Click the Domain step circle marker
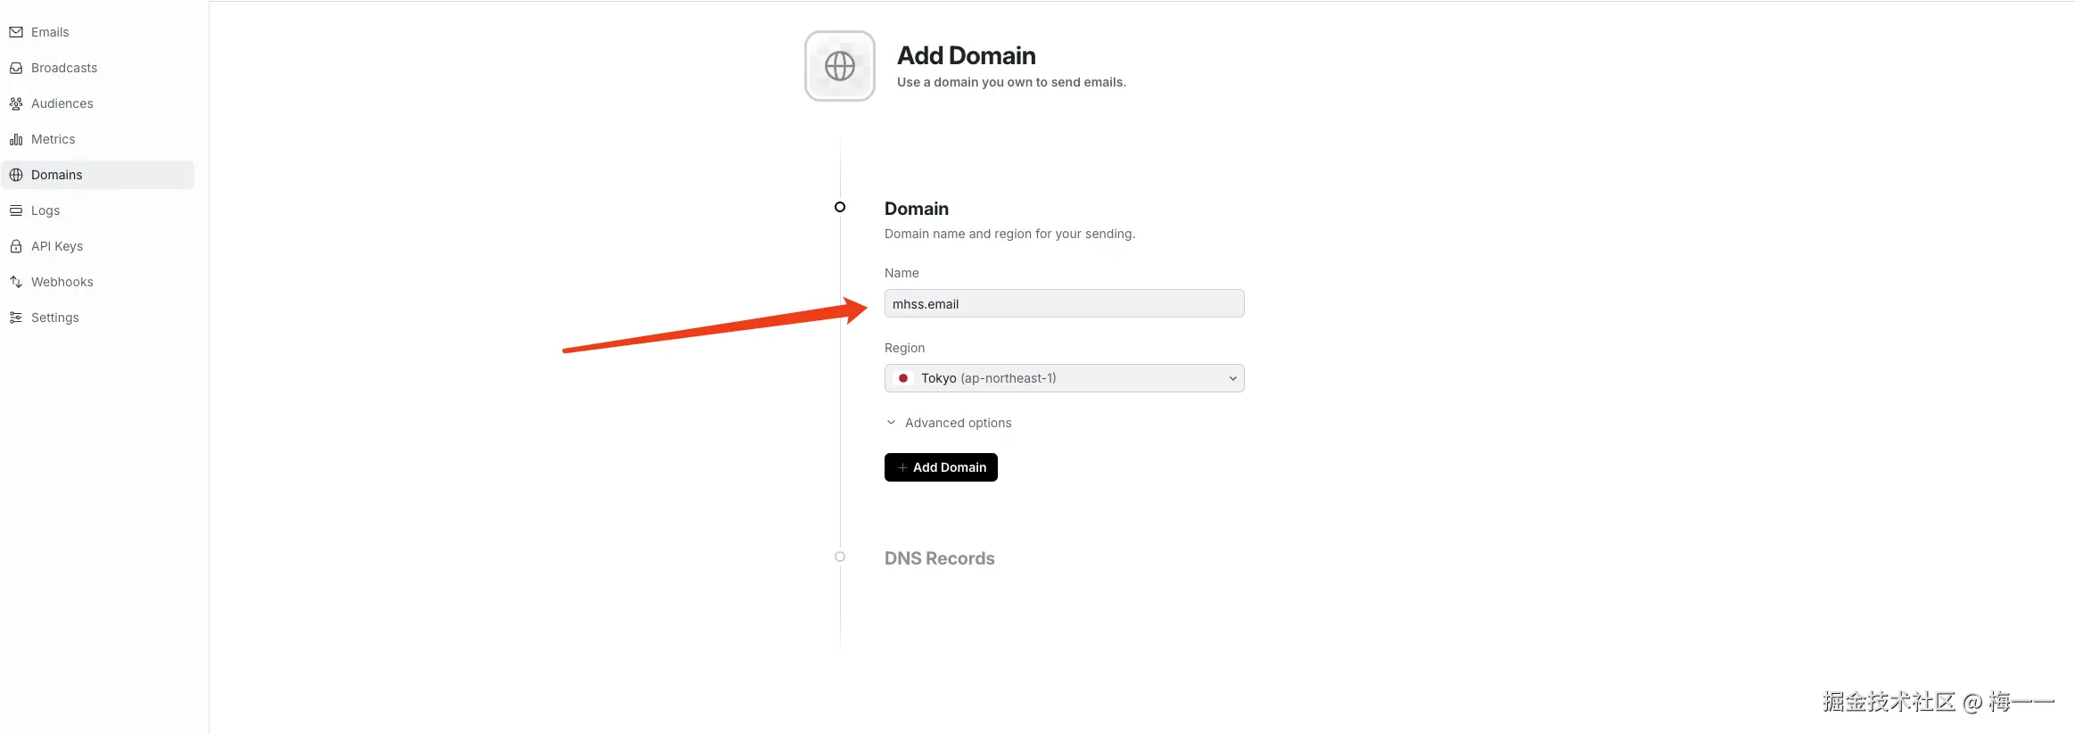2075x734 pixels. 840,207
